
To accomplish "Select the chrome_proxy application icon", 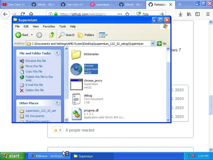I will (76, 84).
